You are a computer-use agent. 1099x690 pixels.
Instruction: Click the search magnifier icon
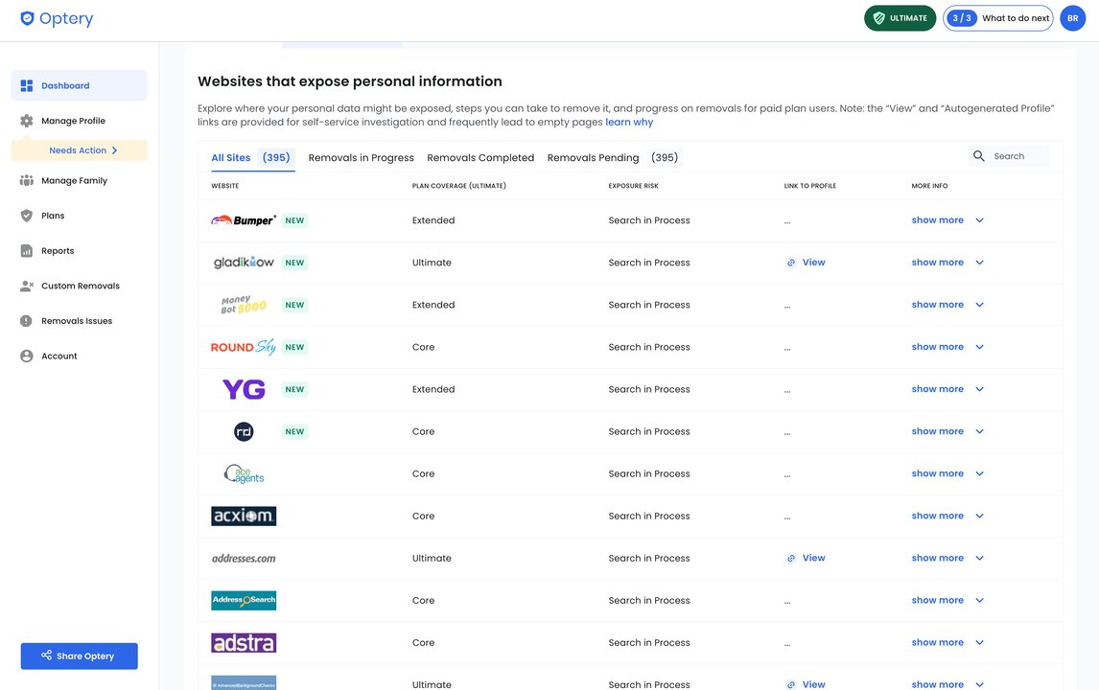tap(979, 155)
